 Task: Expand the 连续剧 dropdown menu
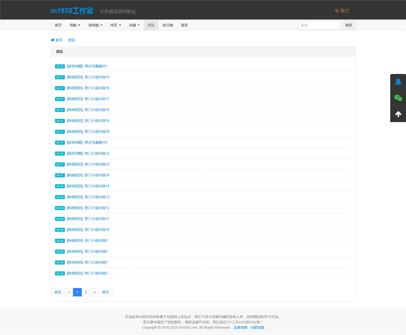(x=95, y=25)
